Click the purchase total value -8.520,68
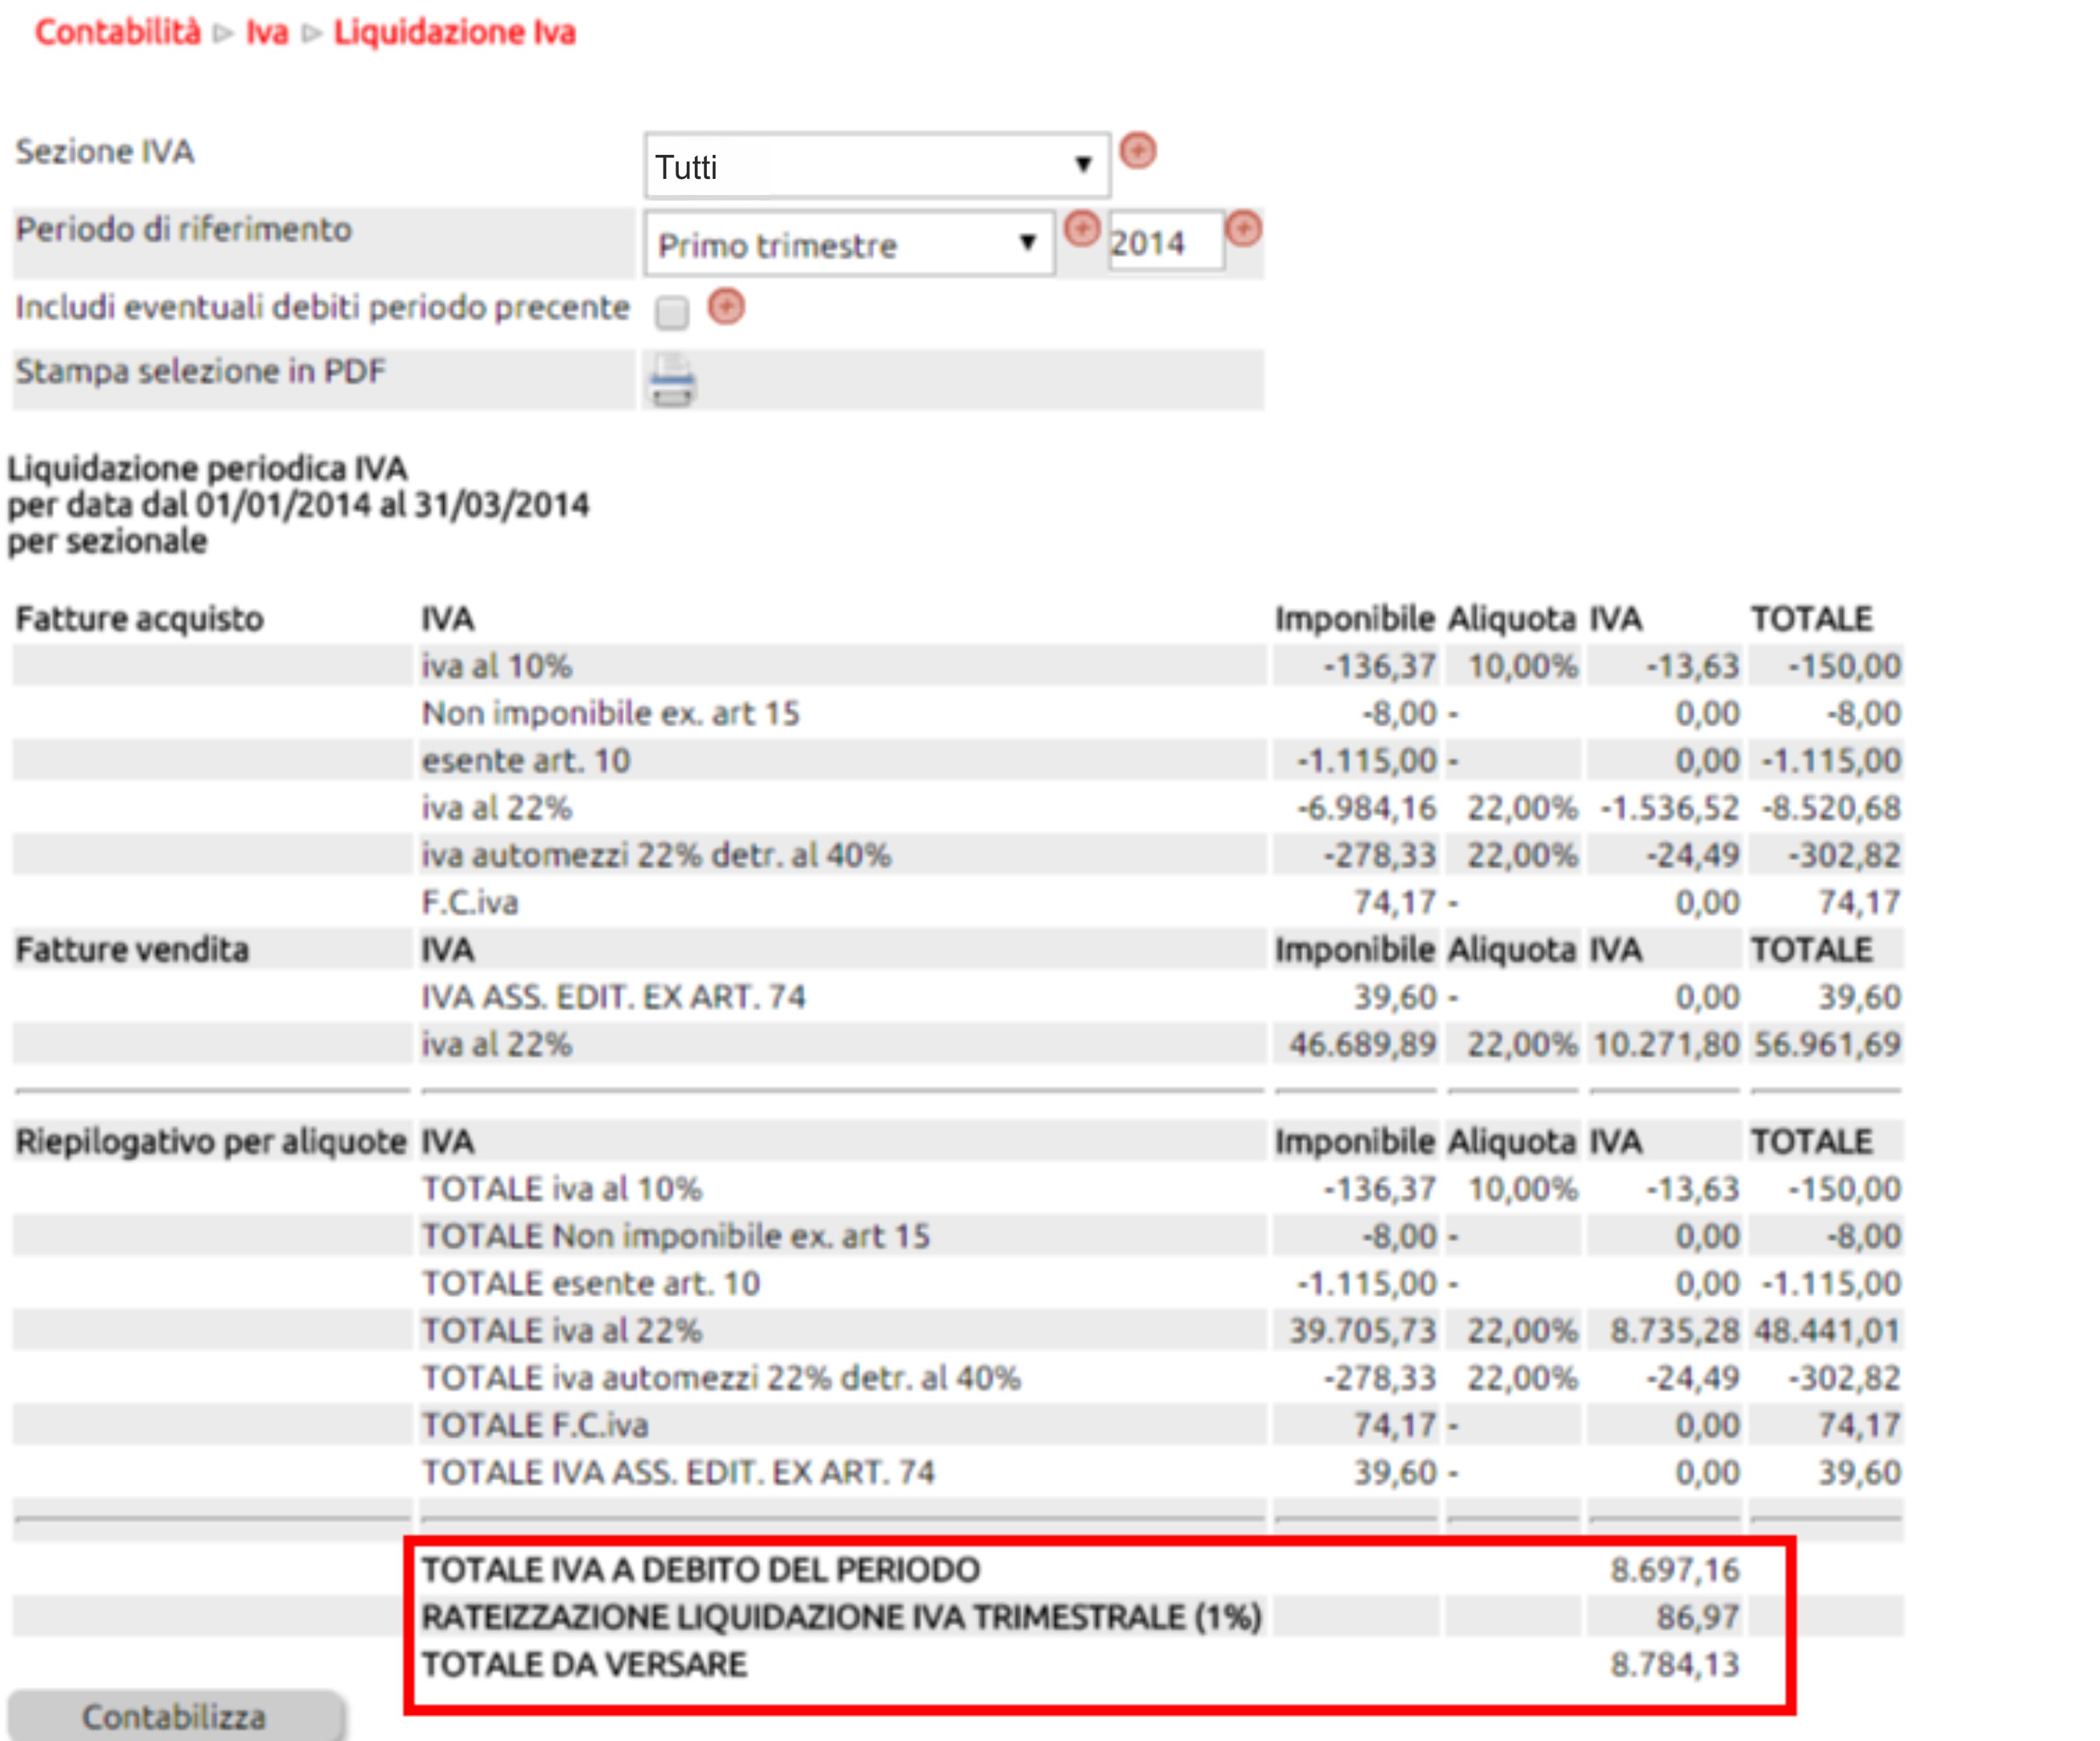This screenshot has width=2100, height=1741. coord(1831,808)
